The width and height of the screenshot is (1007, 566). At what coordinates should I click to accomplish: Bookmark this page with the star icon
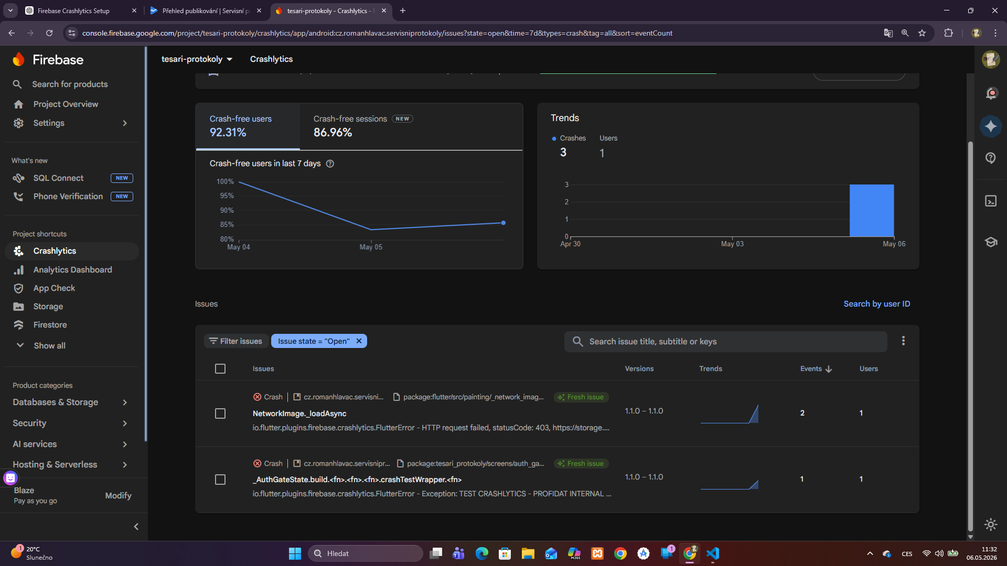coord(922,33)
